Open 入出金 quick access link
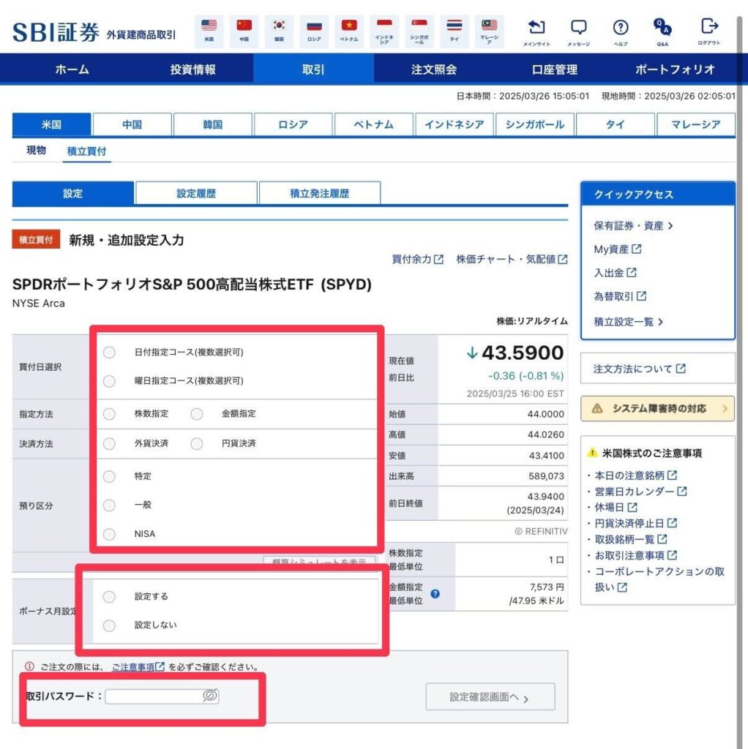This screenshot has height=749, width=748. pos(615,273)
